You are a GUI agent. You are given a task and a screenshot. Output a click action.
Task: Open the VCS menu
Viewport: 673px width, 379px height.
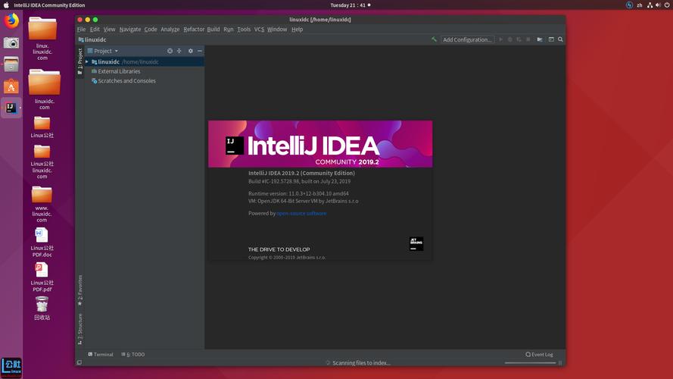click(x=259, y=30)
